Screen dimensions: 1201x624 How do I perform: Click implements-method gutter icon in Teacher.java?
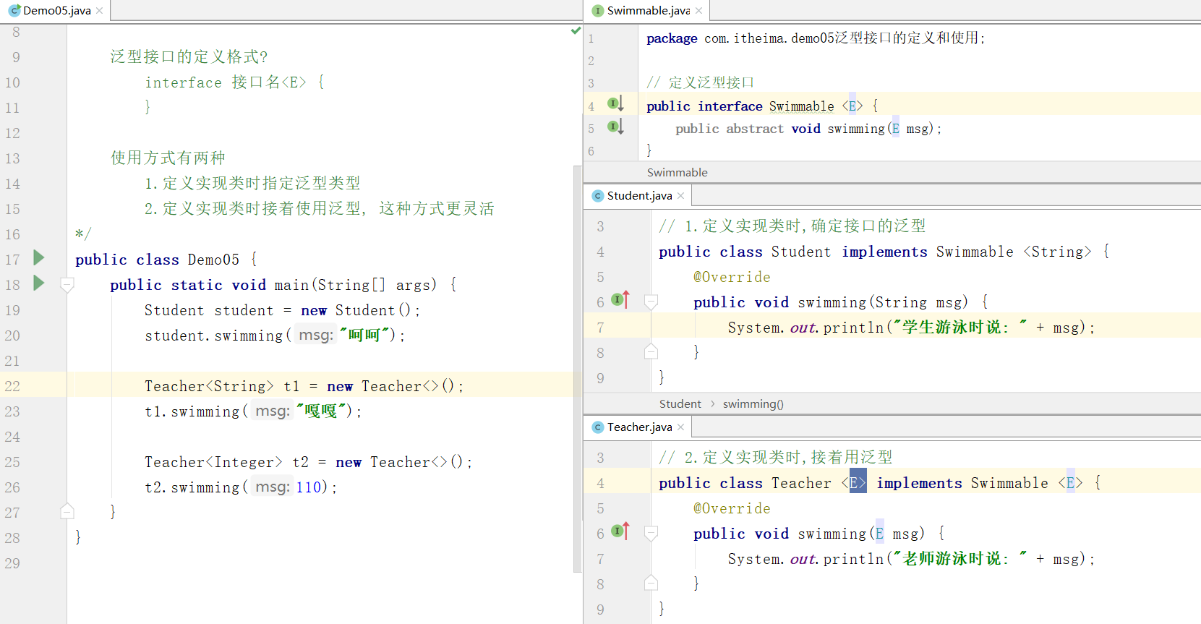[620, 531]
